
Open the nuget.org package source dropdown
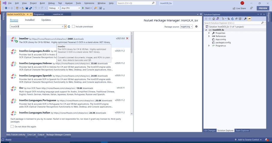[192, 27]
